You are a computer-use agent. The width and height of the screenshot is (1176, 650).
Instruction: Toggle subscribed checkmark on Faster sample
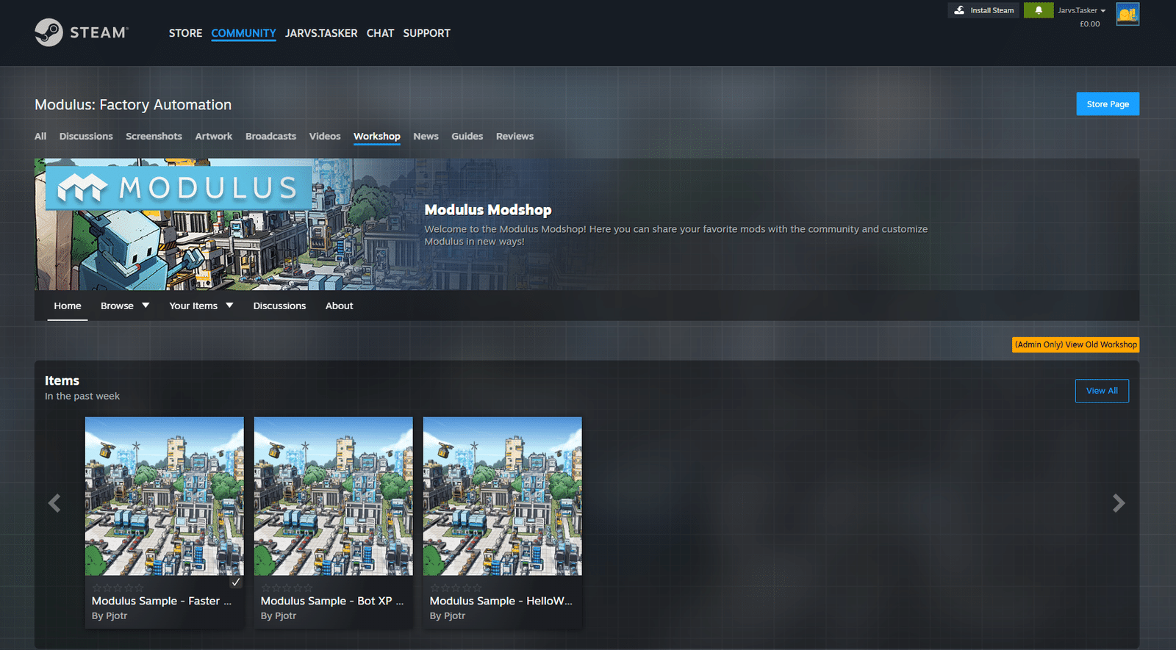coord(236,582)
